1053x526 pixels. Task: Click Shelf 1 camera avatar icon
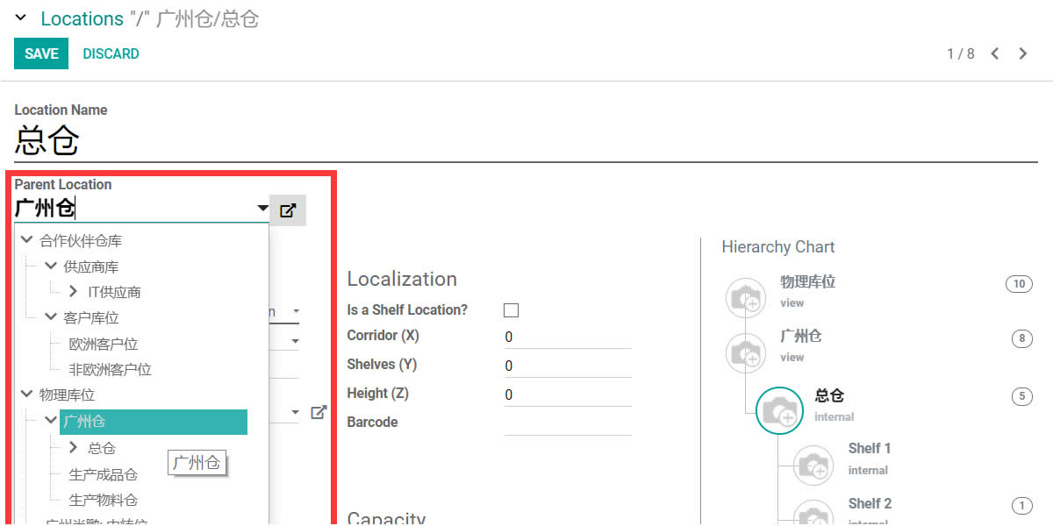pyautogui.click(x=813, y=465)
